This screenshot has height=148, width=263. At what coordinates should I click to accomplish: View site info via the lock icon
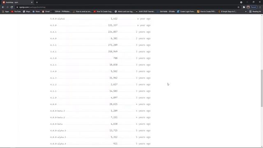coord(17,7)
